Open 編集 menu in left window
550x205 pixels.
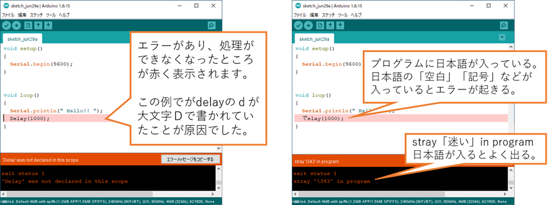click(x=22, y=15)
